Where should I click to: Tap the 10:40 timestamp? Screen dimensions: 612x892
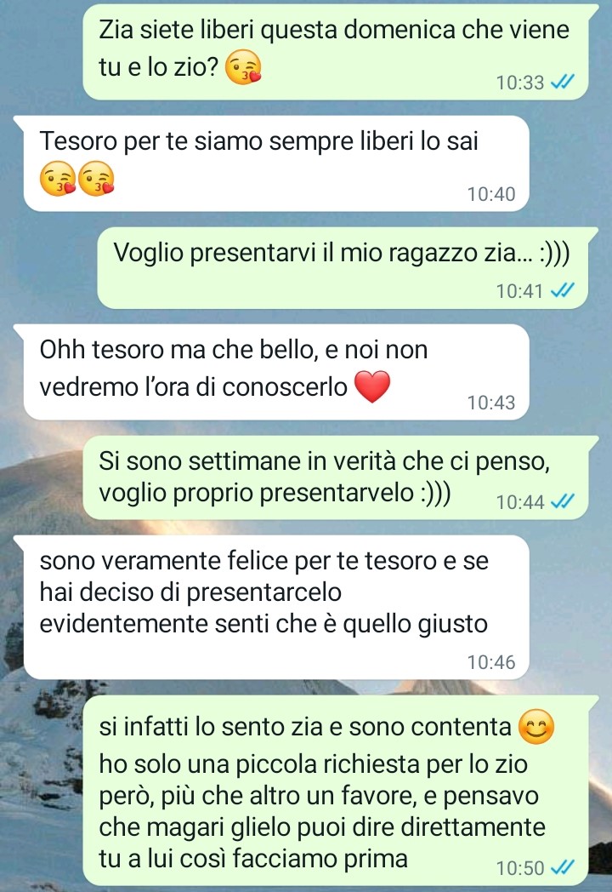tap(491, 194)
